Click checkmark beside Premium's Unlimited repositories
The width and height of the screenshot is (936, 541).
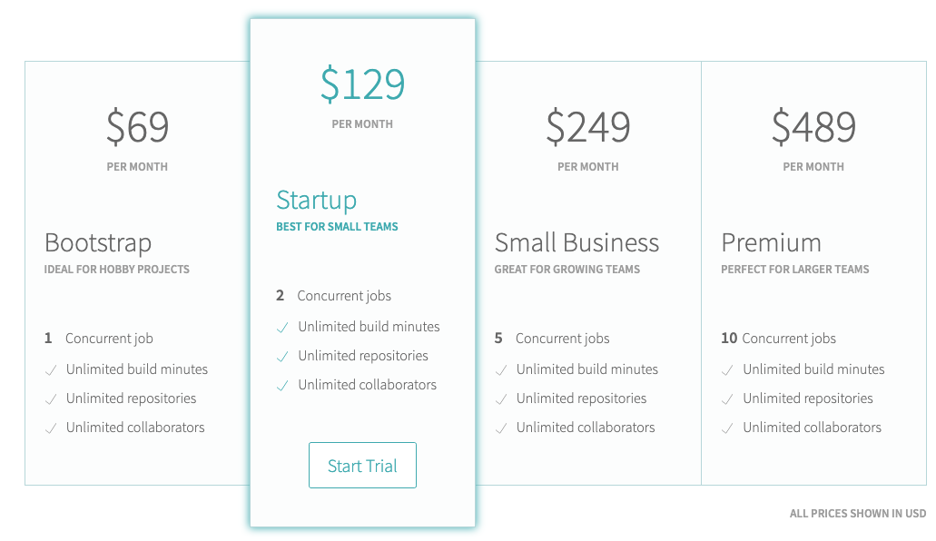[x=727, y=398]
